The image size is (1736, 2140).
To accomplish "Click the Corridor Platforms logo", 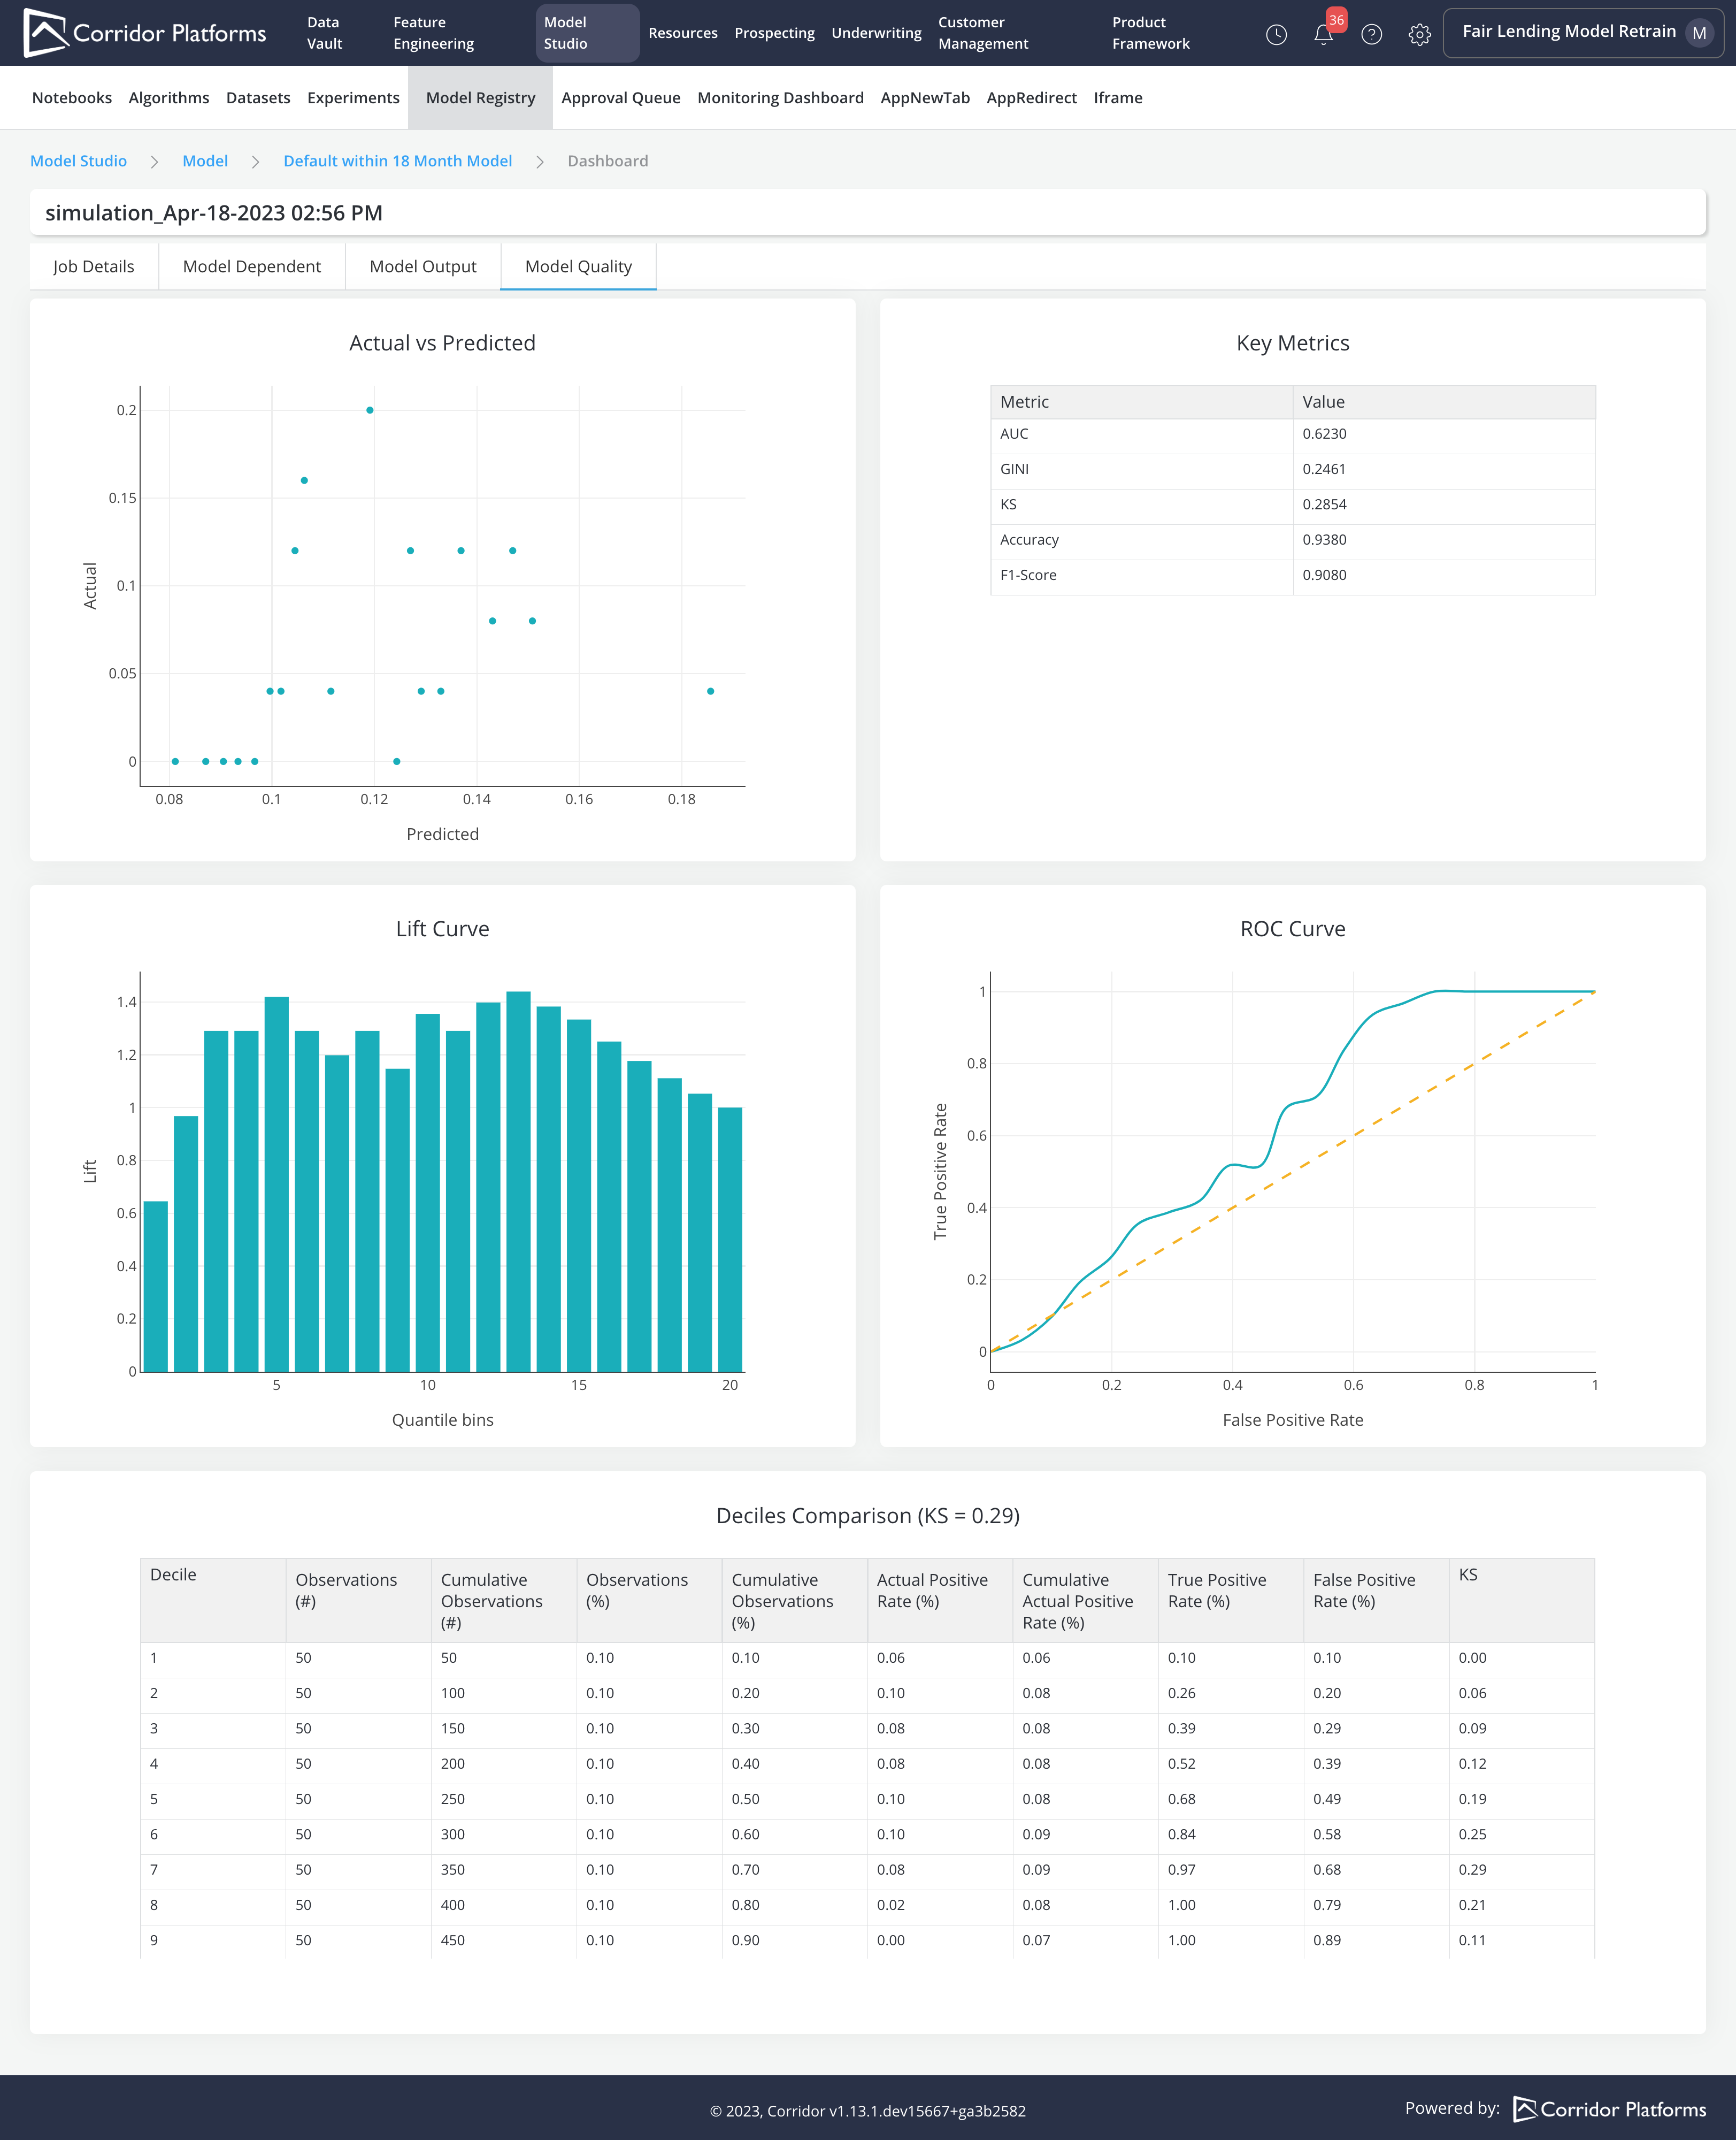I will click(x=145, y=33).
